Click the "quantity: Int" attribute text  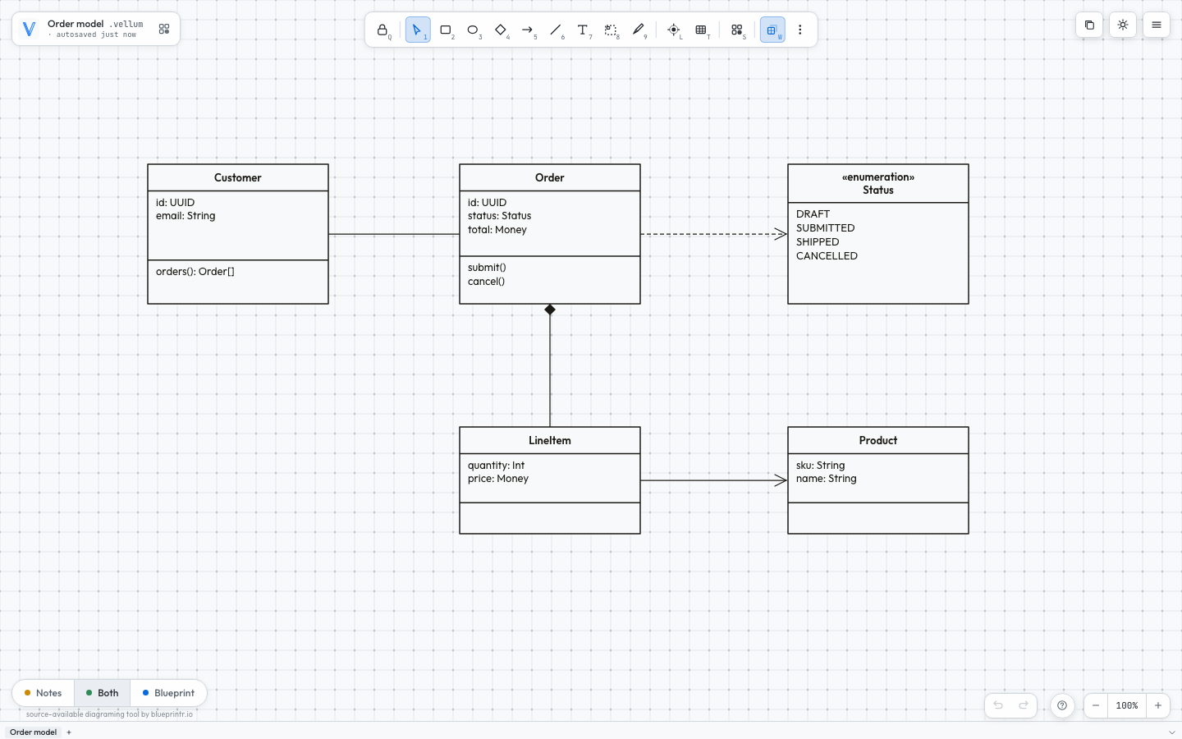click(496, 466)
